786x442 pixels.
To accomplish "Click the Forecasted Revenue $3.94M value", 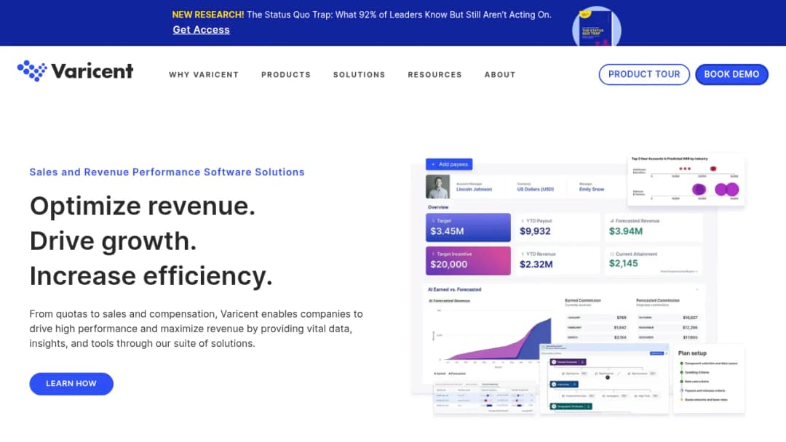I will coord(626,231).
